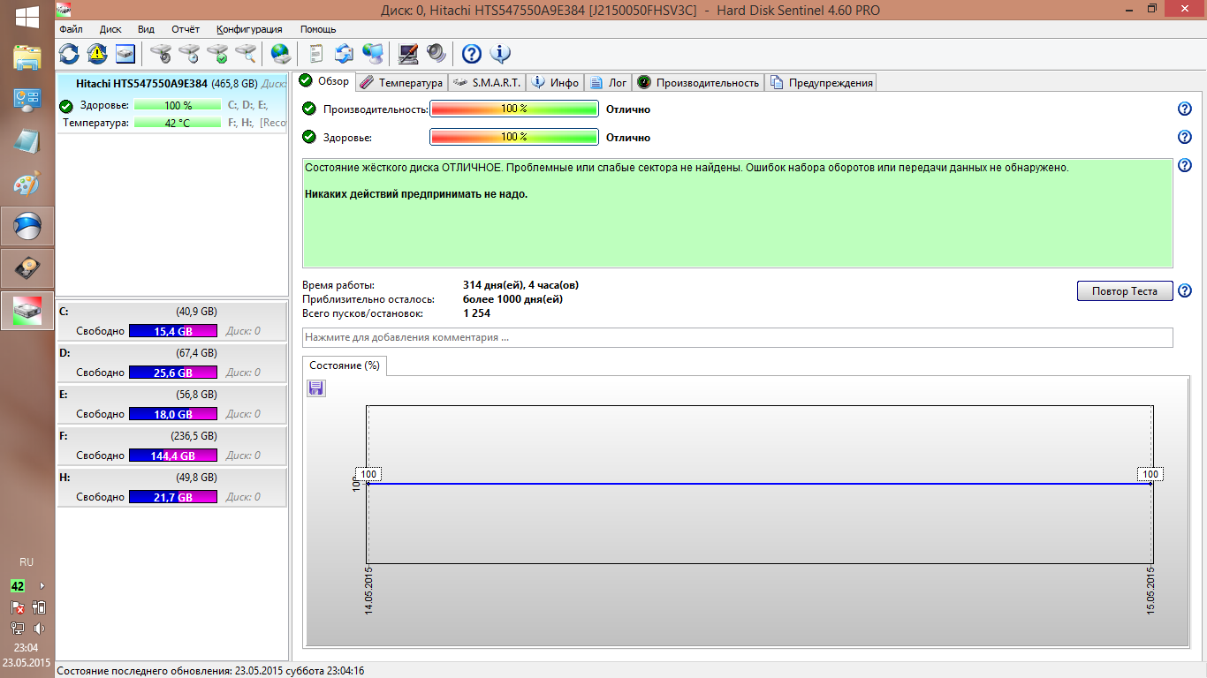1207x678 pixels.
Task: Select the E: partition entry
Action: coord(172,403)
